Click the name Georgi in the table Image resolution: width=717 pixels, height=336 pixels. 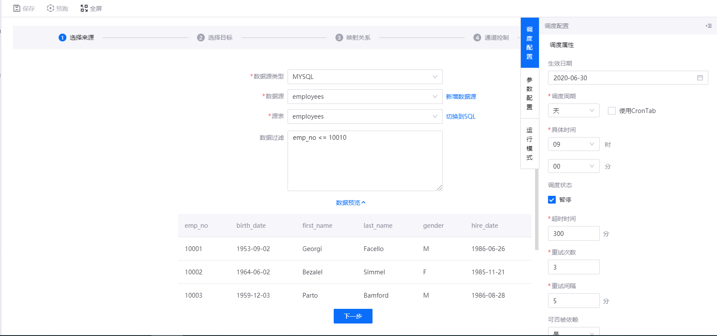coord(312,249)
